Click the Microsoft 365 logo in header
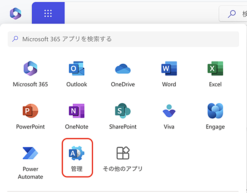Viewport: 247px width, 193px height. point(16,13)
